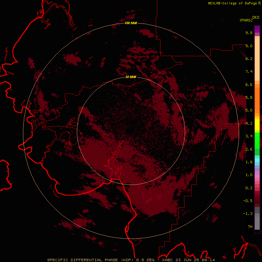Click the 8.2 scale value
262x262 pixels.
coord(249,59)
